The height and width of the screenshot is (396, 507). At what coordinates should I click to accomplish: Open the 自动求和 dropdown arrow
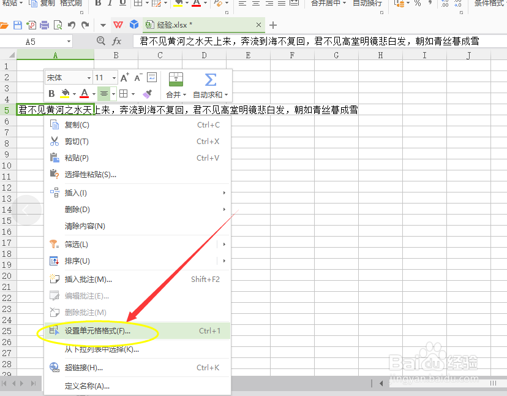coord(226,95)
